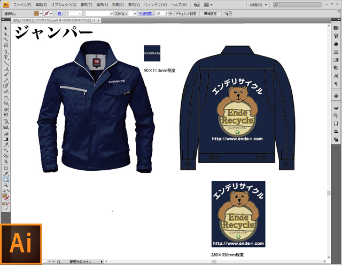
Task: Click the 環境設定 button
Action: (210, 14)
